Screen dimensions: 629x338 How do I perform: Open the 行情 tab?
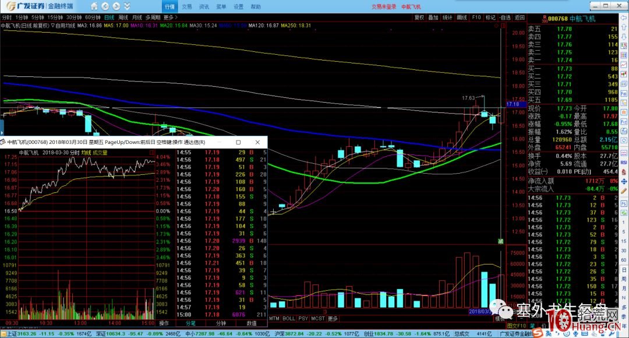169,7
